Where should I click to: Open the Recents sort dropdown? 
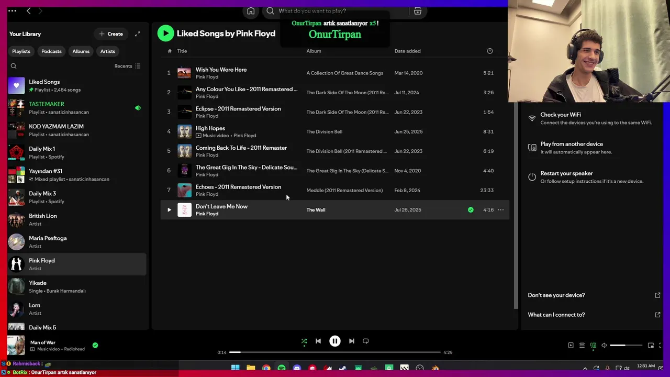click(x=127, y=66)
